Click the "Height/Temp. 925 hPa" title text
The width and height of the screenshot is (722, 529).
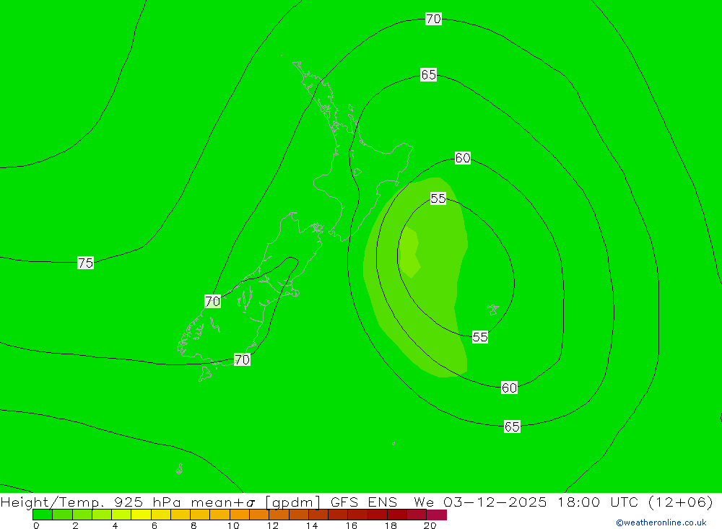pyautogui.click(x=91, y=502)
